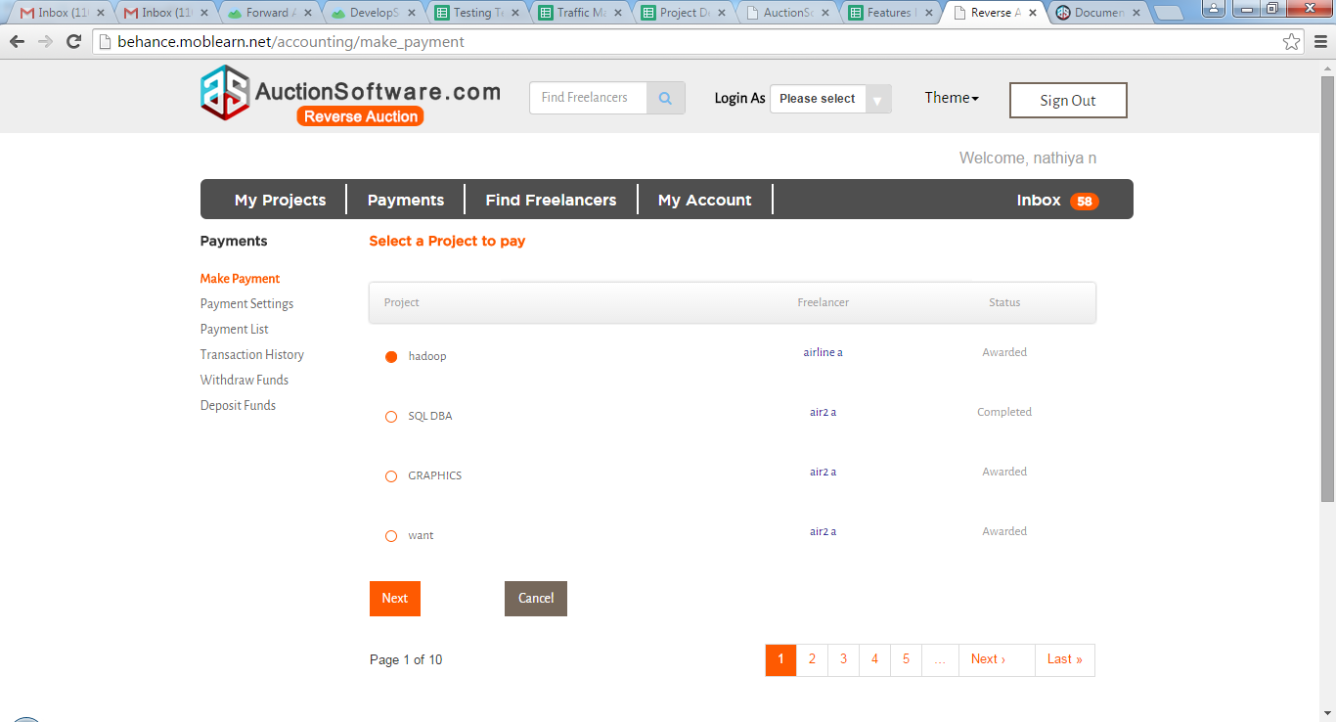1336x722 pixels.
Task: Select the want project radio button
Action: (391, 536)
